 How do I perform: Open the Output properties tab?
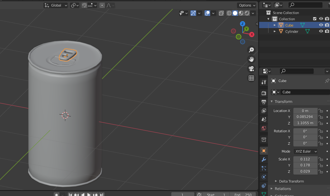[264, 102]
